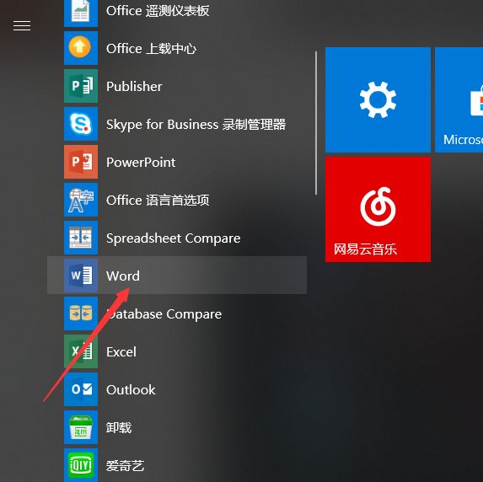Click the Word app icon
The image size is (483, 482).
81,276
